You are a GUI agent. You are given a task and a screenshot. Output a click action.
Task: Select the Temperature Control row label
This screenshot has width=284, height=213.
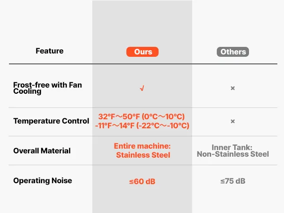click(51, 121)
